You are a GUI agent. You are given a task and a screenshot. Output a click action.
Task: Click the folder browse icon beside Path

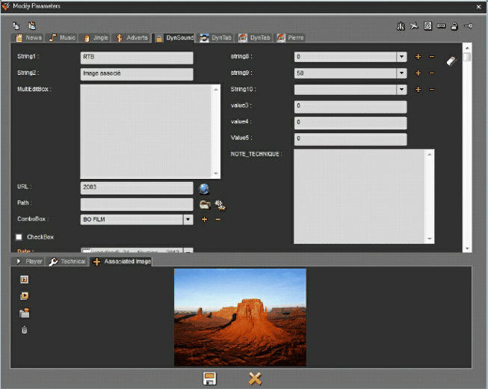click(x=205, y=204)
